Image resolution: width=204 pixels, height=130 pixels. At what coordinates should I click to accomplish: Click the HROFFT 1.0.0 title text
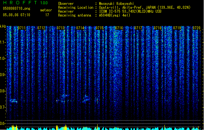pyautogui.click(x=26, y=3)
